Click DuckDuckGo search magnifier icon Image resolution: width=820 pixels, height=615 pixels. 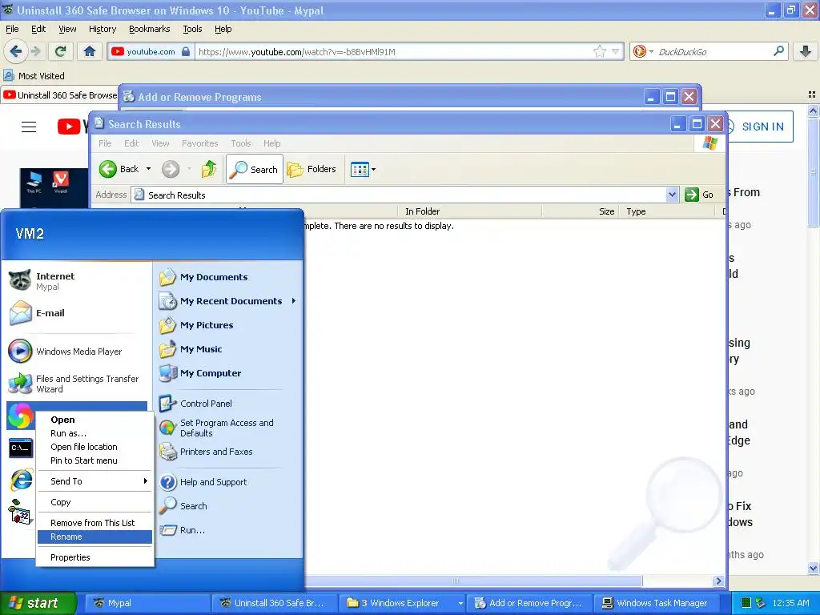click(778, 51)
